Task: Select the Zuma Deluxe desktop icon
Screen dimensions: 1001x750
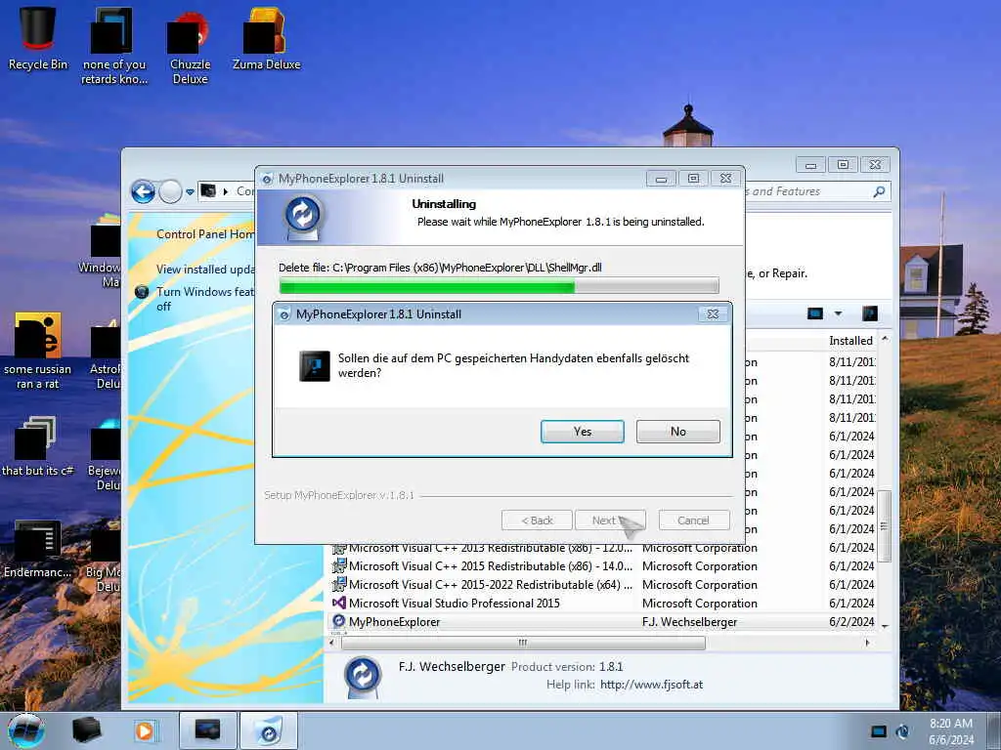Action: click(x=266, y=38)
